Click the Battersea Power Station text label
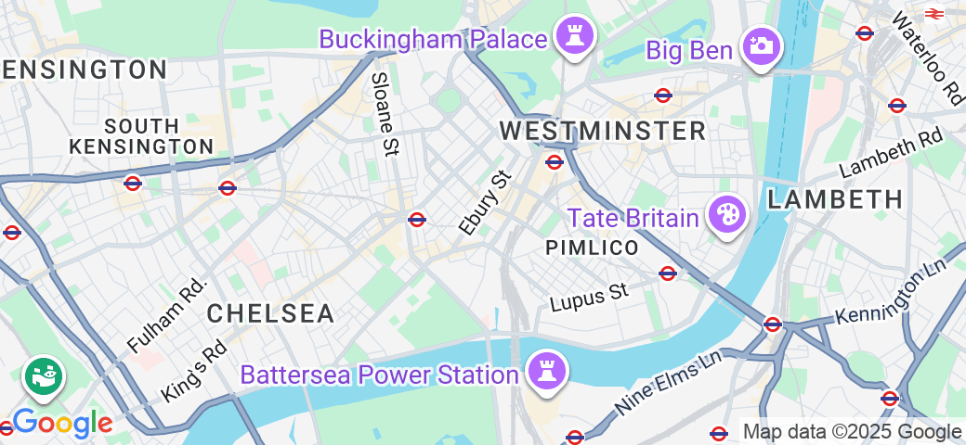Screen dimensions: 966x445 click(380, 375)
